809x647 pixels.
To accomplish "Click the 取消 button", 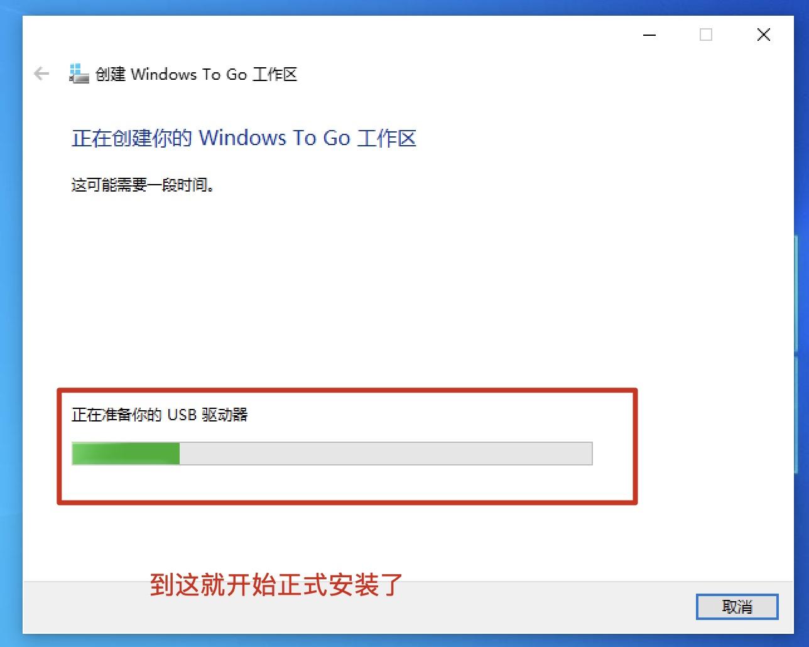I will coord(737,607).
